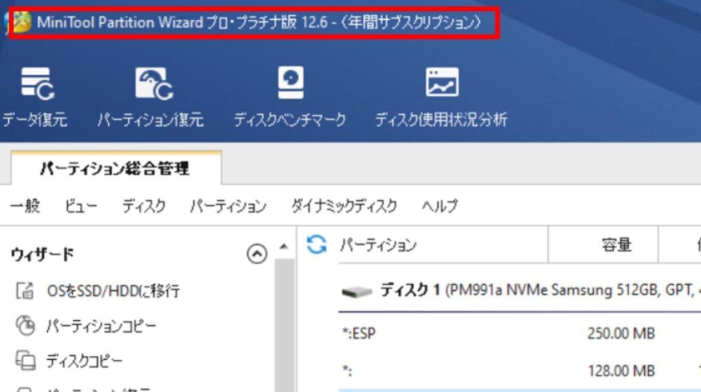Open the 一般 menu
The width and height of the screenshot is (701, 392).
25,206
